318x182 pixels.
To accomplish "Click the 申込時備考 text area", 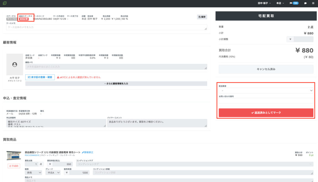I will coord(56,123).
